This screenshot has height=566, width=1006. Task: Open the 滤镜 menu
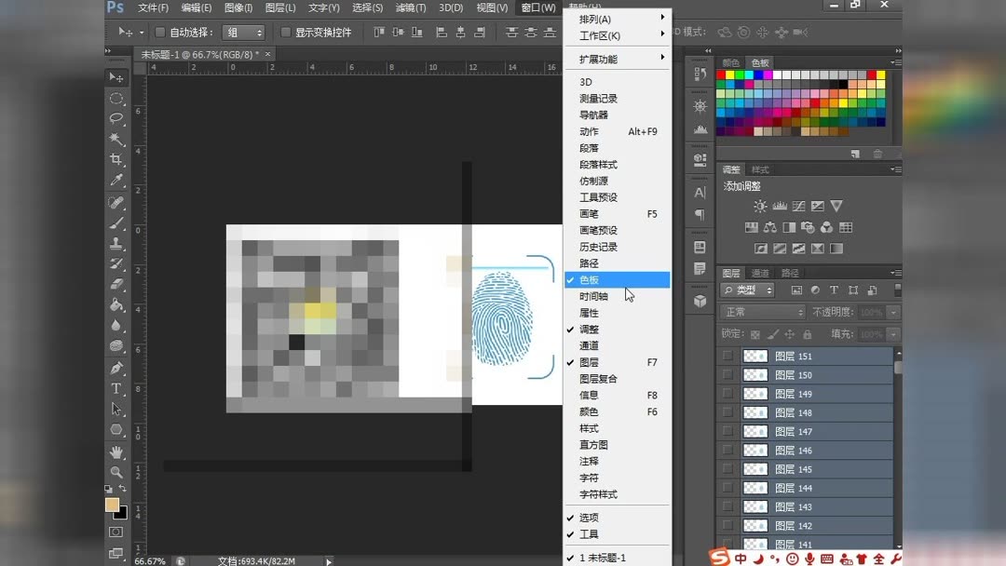tap(410, 7)
